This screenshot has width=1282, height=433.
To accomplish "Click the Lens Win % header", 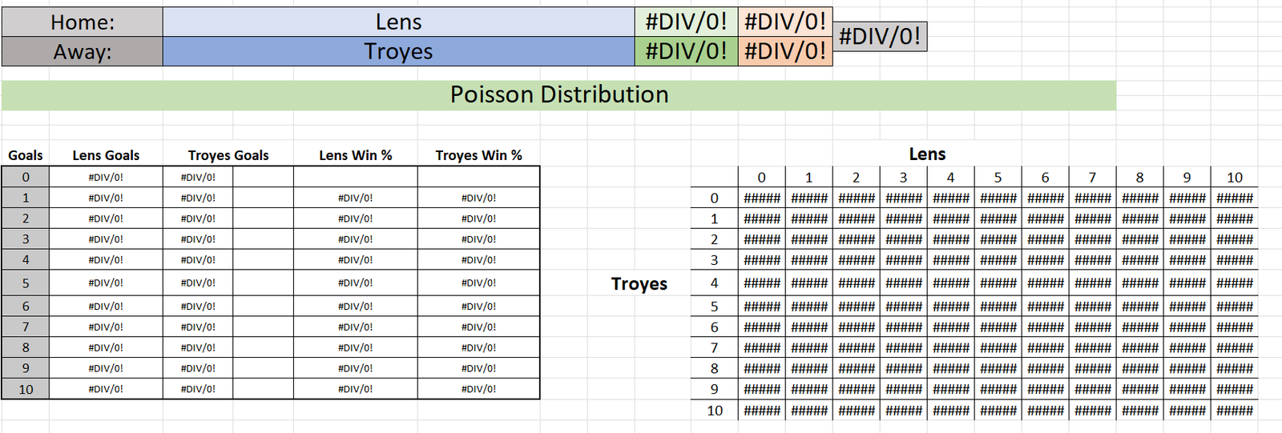I will pos(356,155).
